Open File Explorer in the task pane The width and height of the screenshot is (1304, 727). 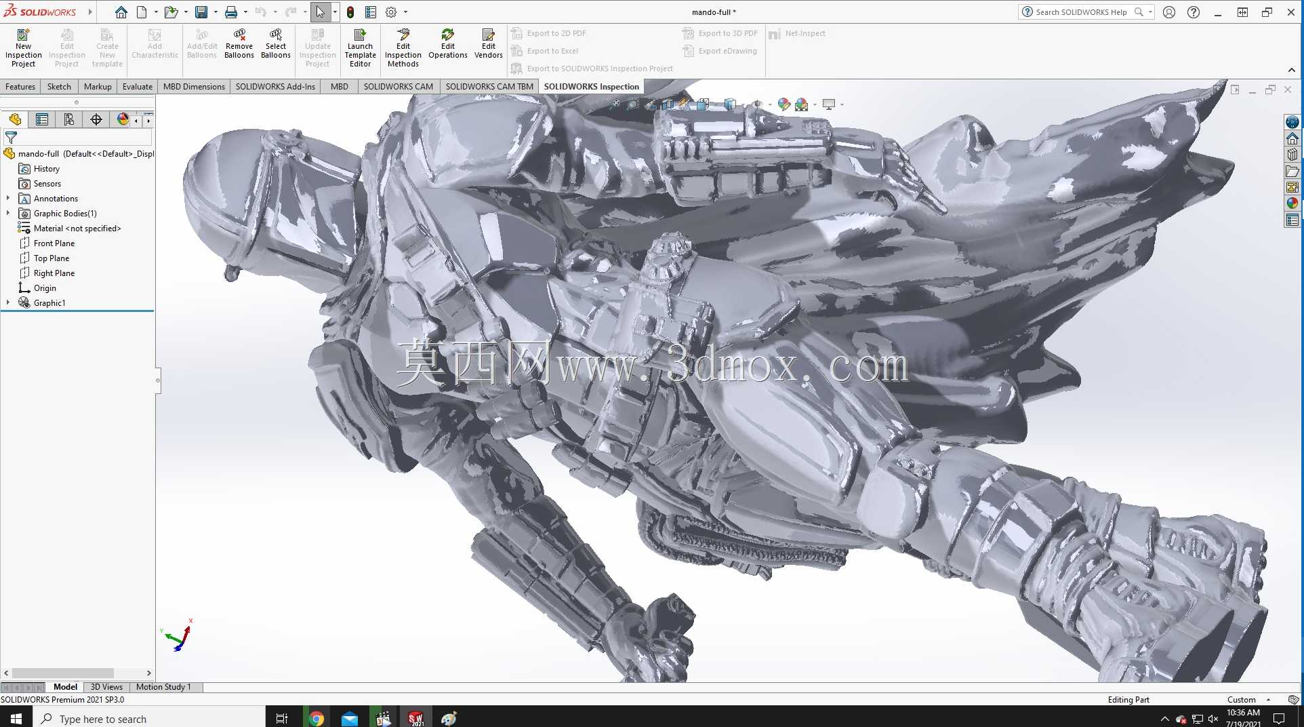point(1292,171)
